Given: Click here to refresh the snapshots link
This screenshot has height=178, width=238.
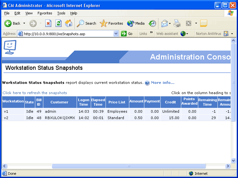Looking at the screenshot, I should point(35,93).
